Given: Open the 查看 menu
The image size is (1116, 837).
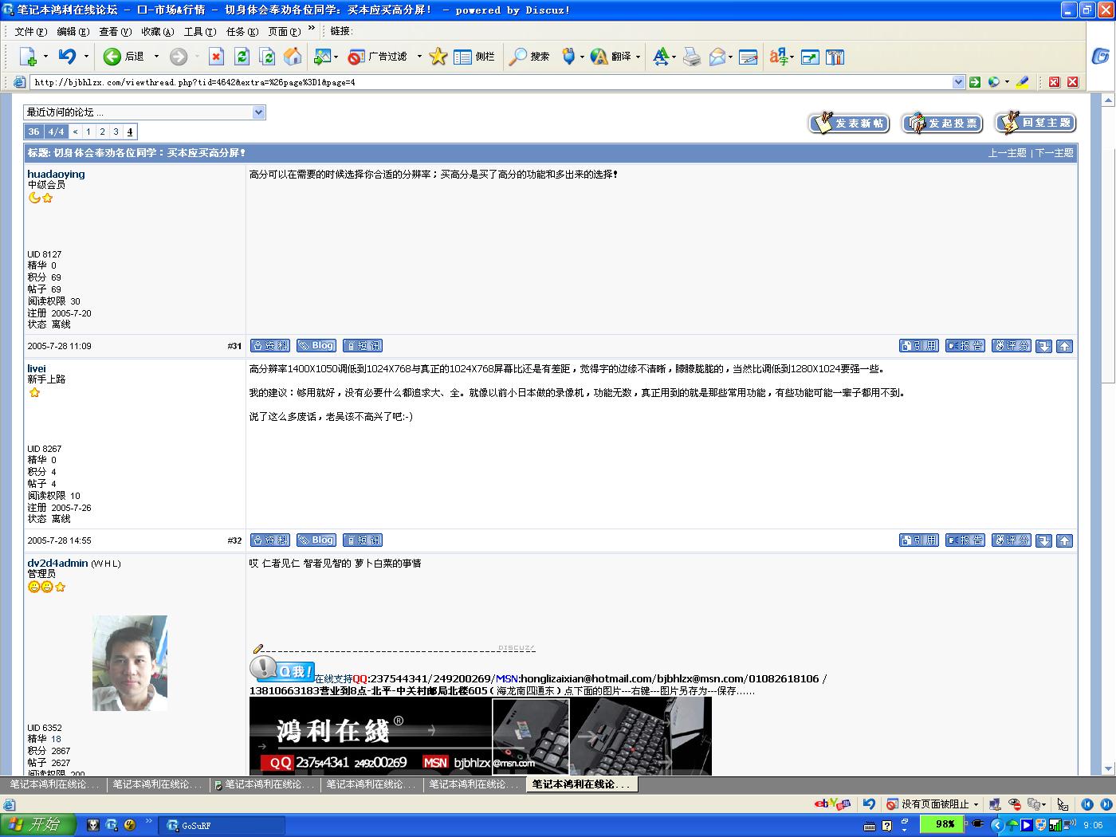Looking at the screenshot, I should 115,31.
